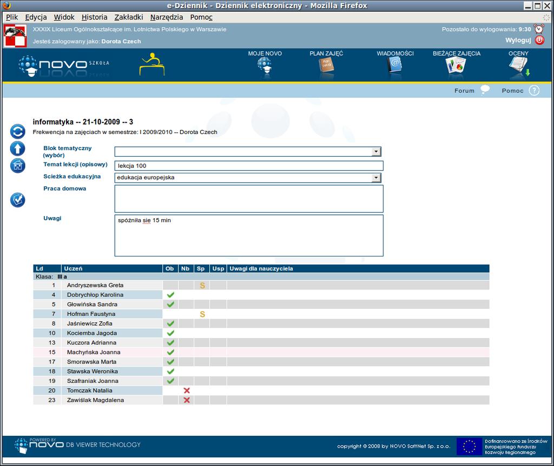The image size is (554, 466).
Task: Click teacher notes cell for Andryszewska Greta
Action: point(358,286)
